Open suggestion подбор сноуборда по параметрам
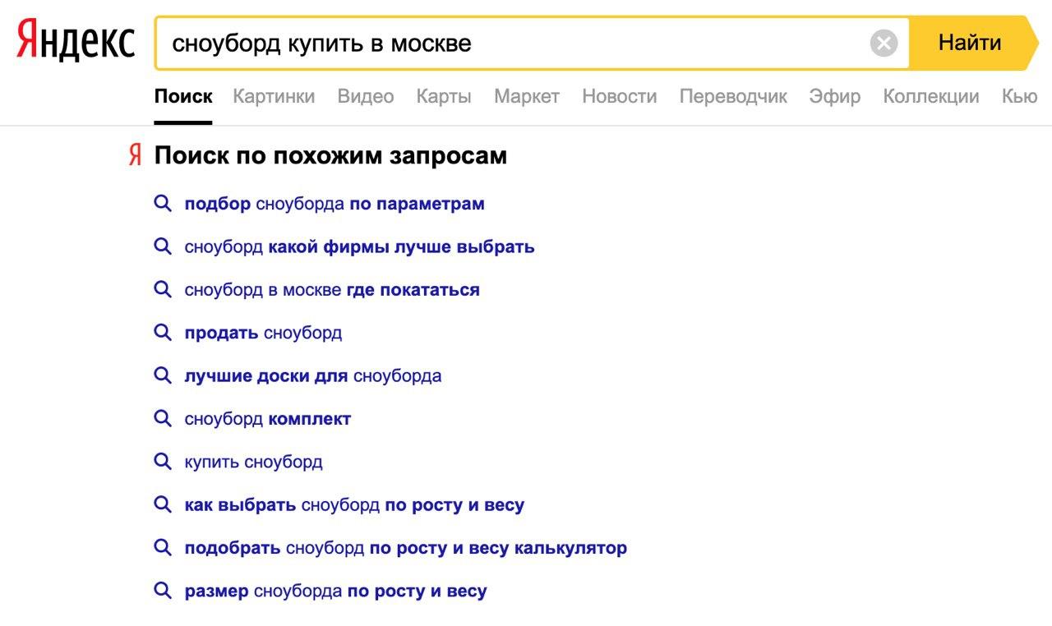The image size is (1052, 626). click(335, 204)
